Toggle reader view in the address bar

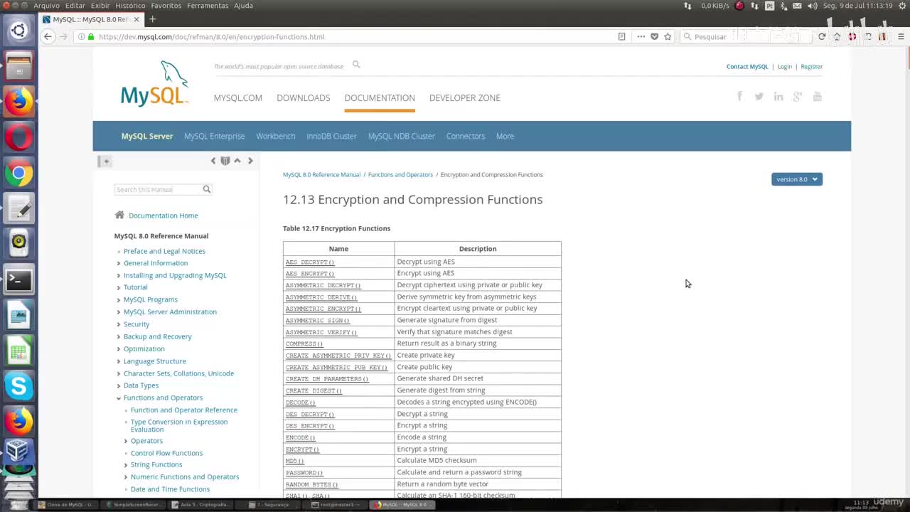coord(621,36)
